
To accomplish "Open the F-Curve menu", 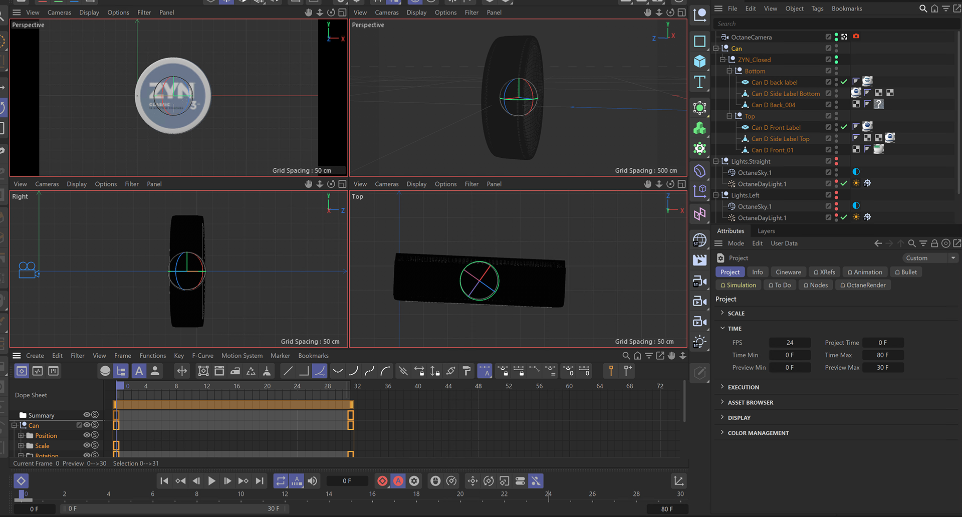I will point(202,356).
